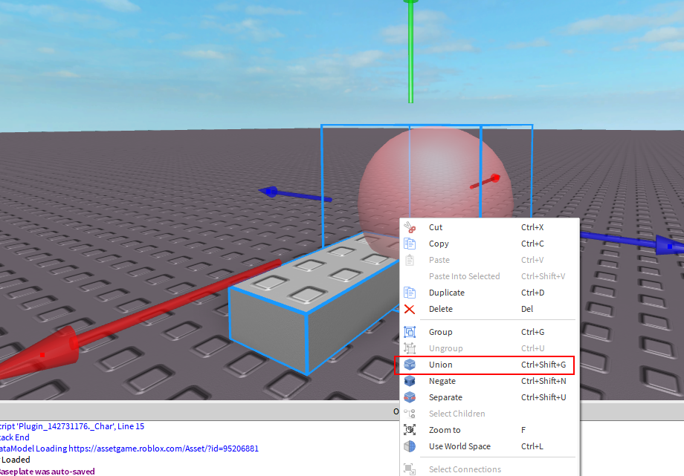Click the large red X-axis arrow cone
Image resolution: width=684 pixels, height=476 pixels.
pyautogui.click(x=42, y=354)
